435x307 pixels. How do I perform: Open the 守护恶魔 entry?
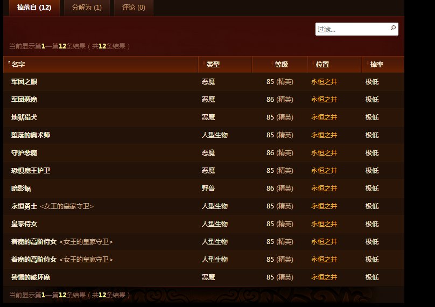[x=24, y=153]
